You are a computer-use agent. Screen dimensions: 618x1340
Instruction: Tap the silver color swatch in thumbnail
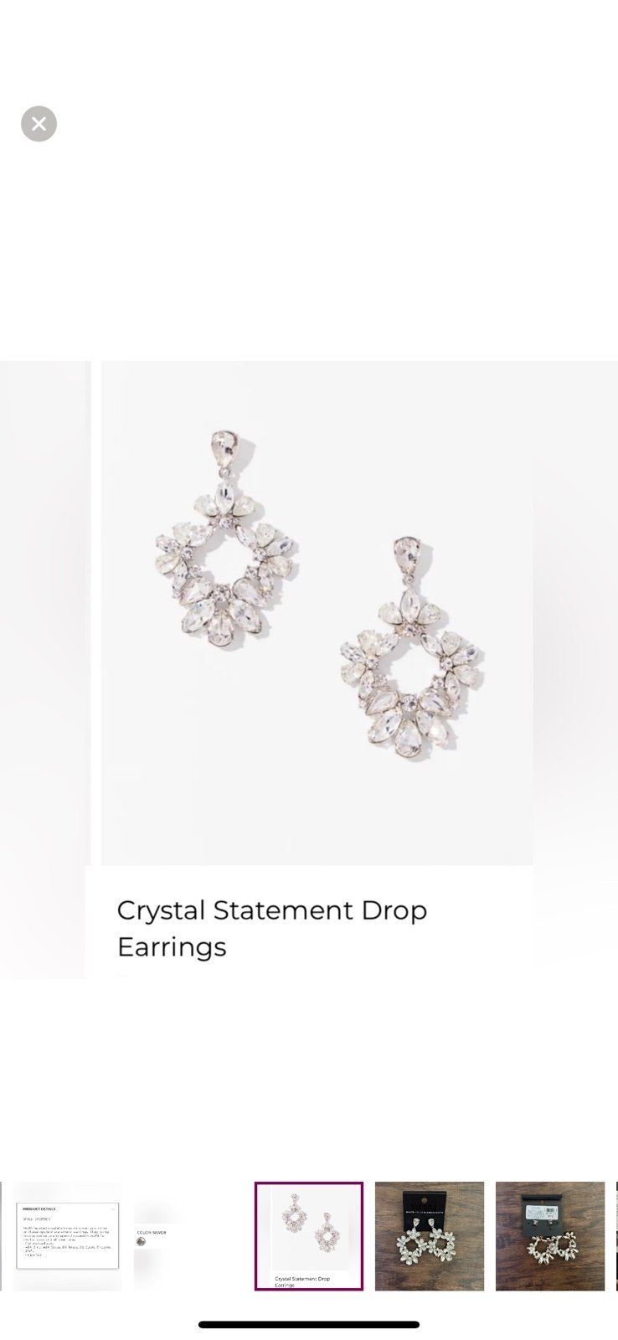[141, 1242]
